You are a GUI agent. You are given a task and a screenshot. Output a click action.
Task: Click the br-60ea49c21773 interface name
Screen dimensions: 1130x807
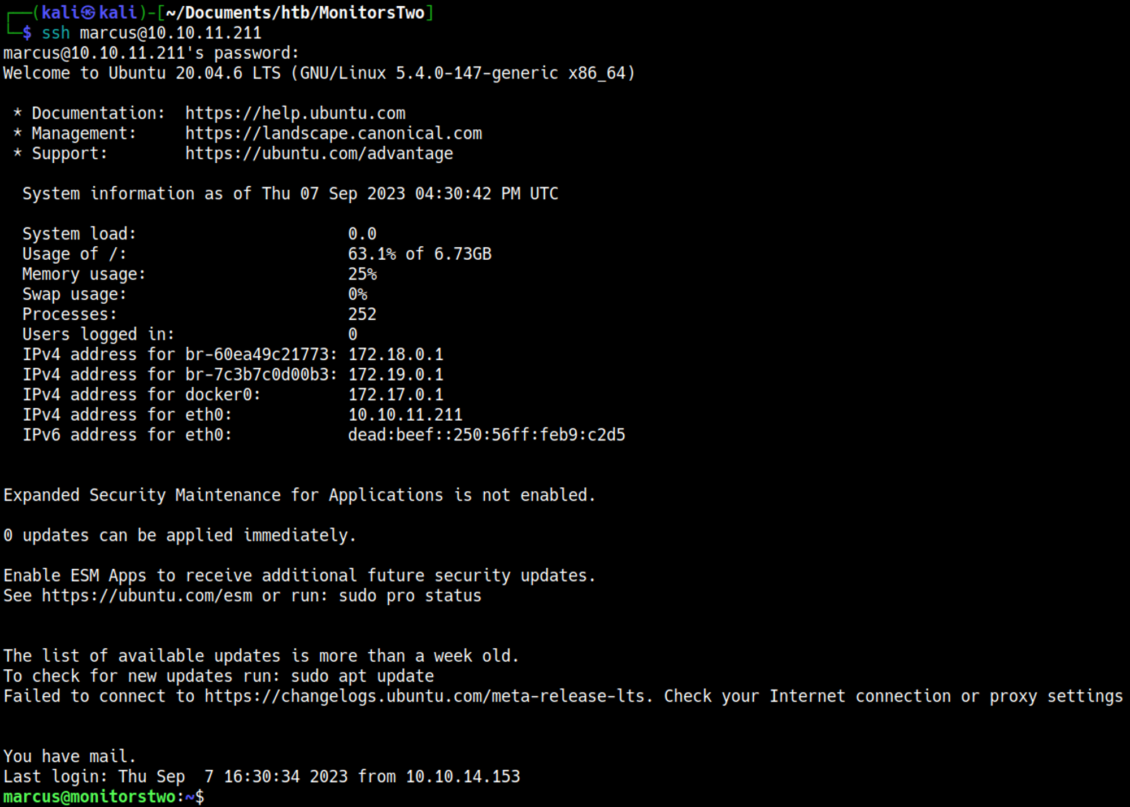tap(257, 355)
